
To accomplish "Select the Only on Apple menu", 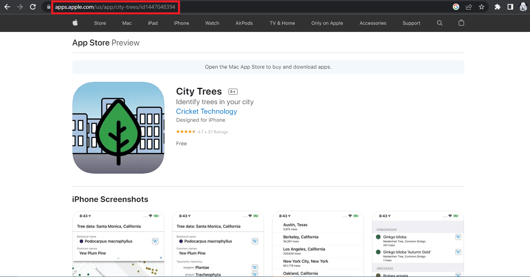I will point(327,23).
